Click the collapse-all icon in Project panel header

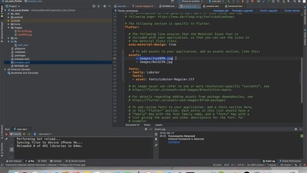coord(99,6)
